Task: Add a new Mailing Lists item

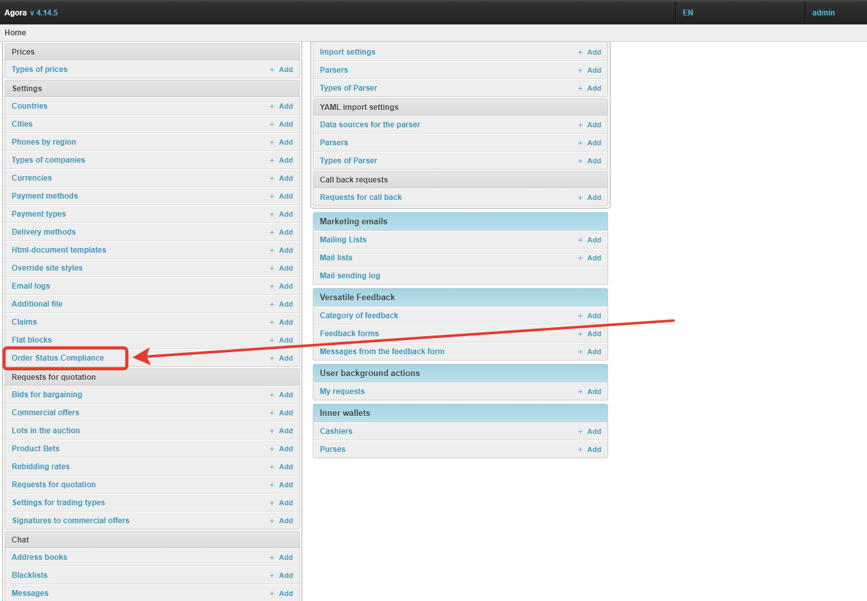Action: coord(594,240)
